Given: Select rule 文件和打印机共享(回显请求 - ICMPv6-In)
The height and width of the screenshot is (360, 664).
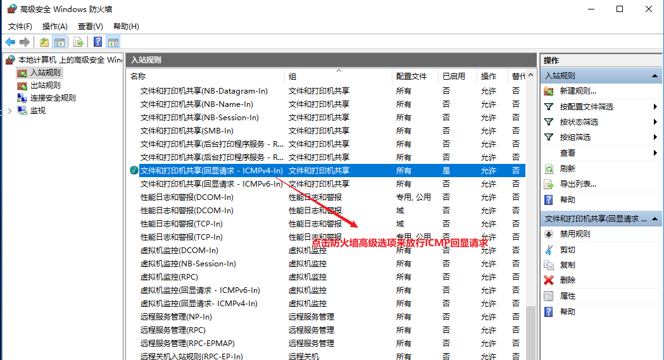Looking at the screenshot, I should click(211, 184).
